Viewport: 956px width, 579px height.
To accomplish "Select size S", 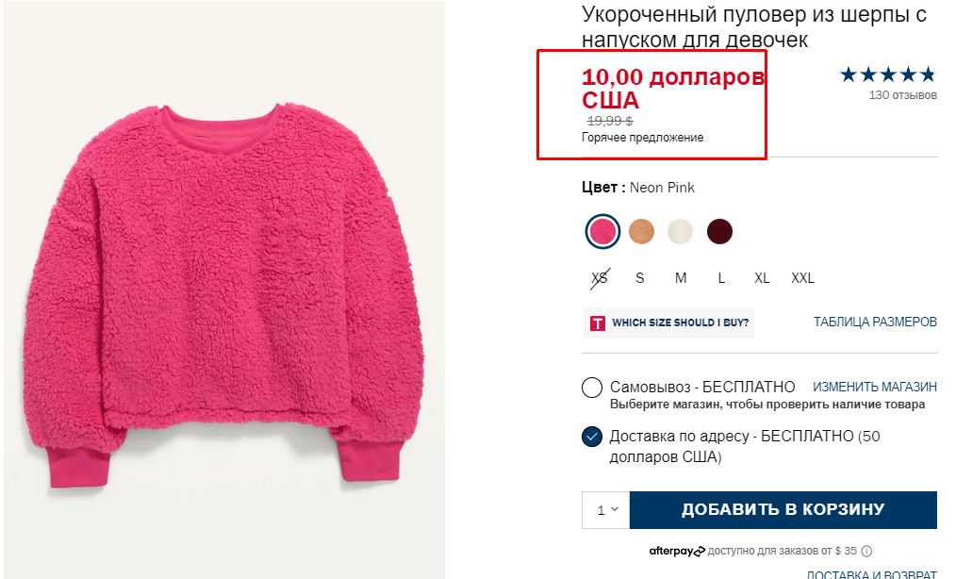I will (639, 278).
